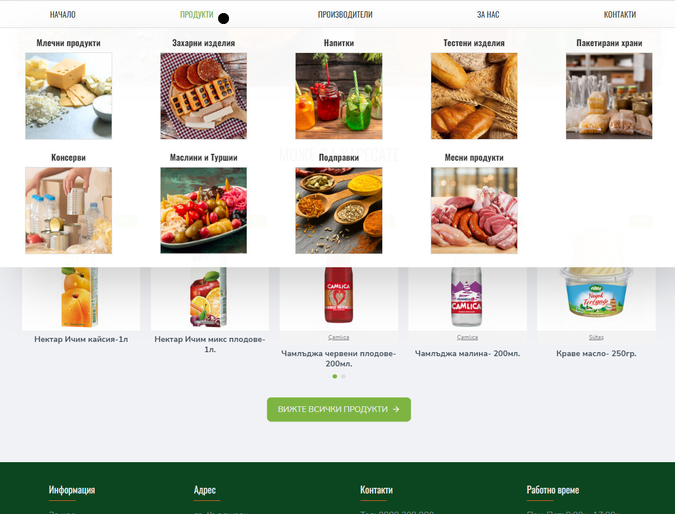Open the Подправки spices thumbnail
Viewport: 675px width, 514px height.
(339, 210)
